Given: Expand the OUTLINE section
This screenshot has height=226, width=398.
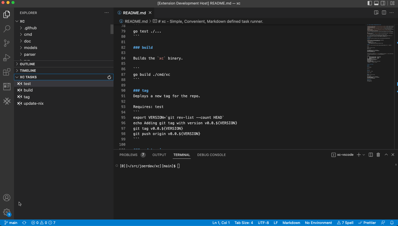Looking at the screenshot, I should (x=27, y=64).
